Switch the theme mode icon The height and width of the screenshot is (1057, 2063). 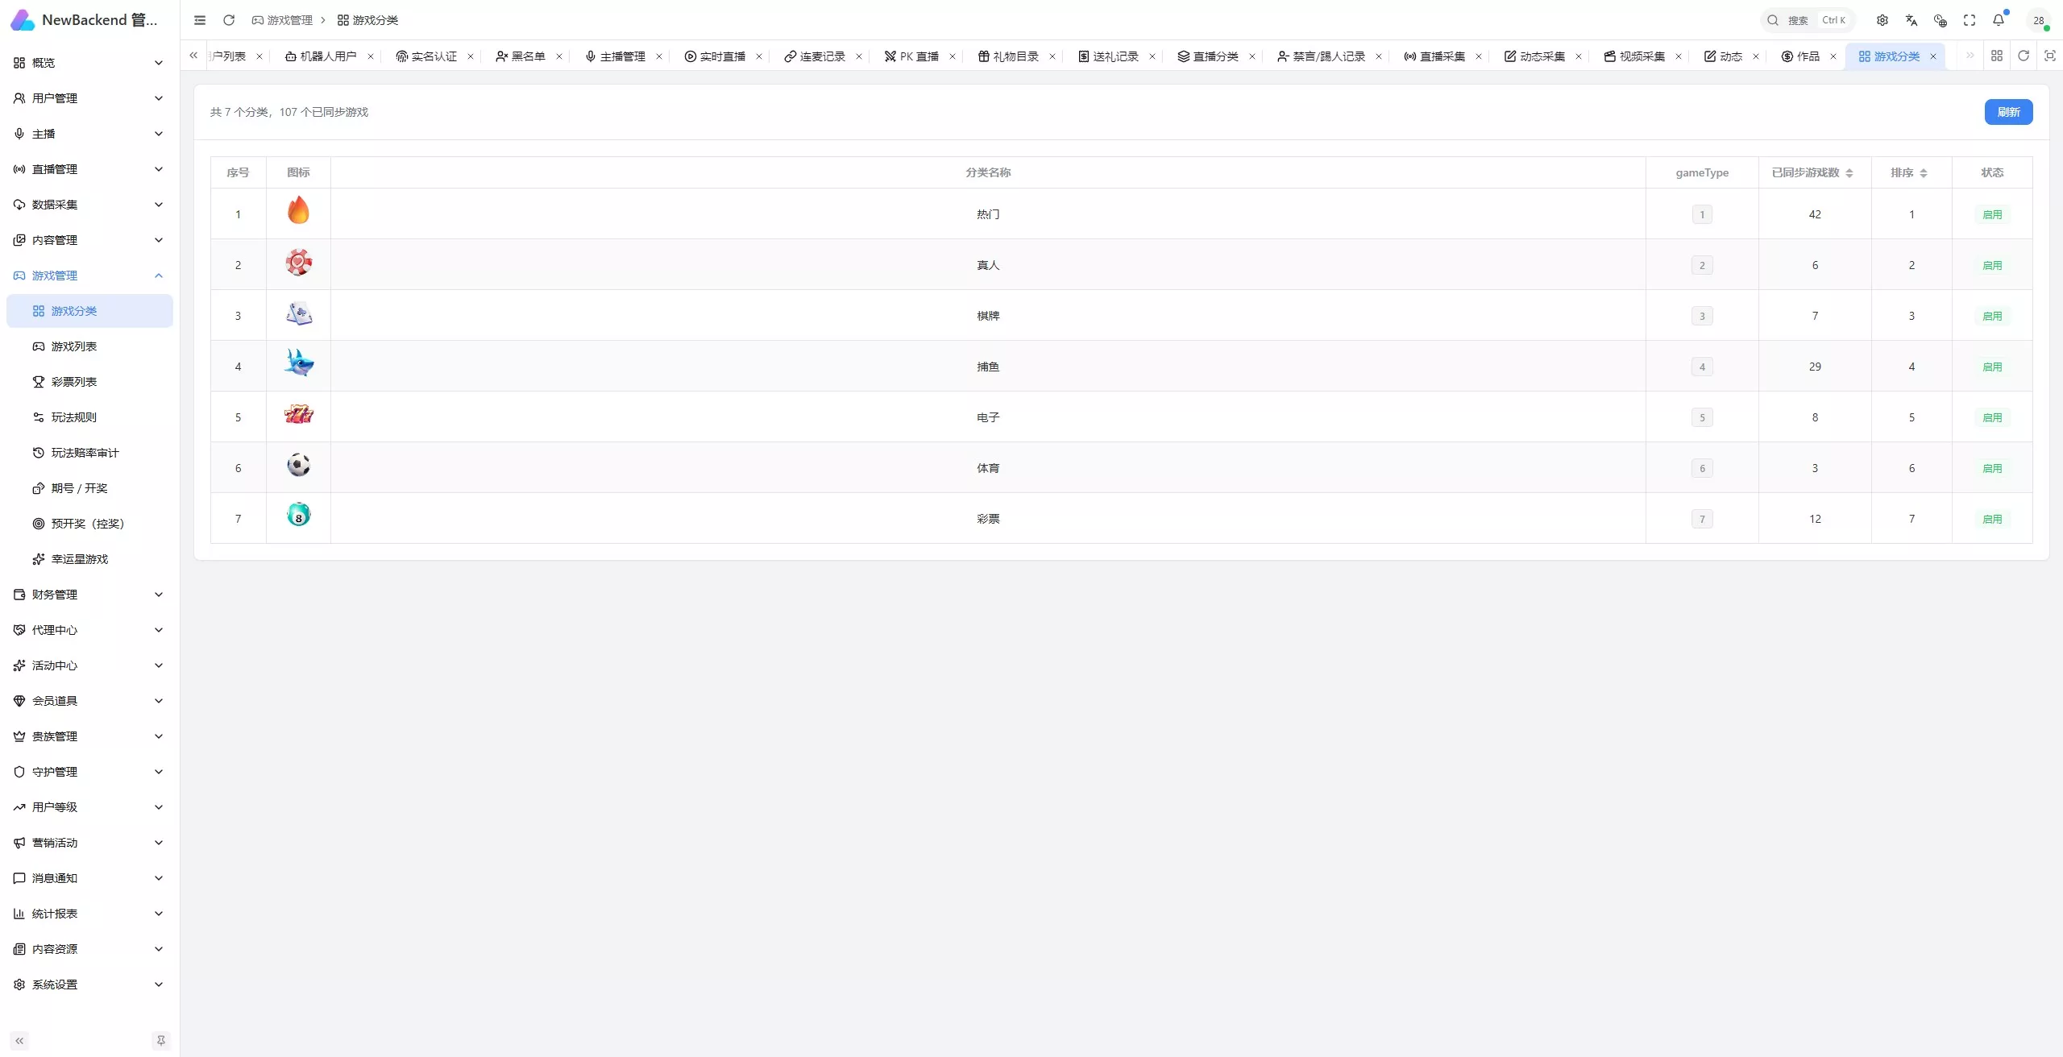1941,20
